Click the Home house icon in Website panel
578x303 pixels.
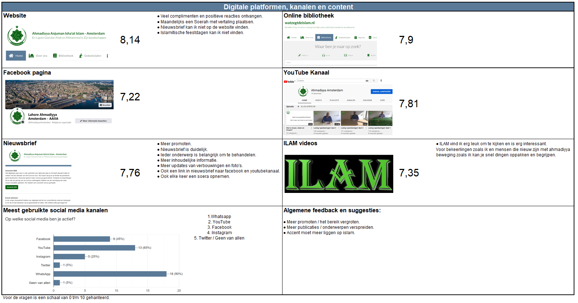click(11, 56)
